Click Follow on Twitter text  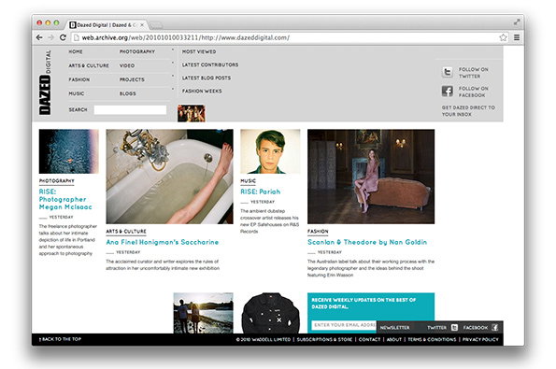(x=474, y=73)
